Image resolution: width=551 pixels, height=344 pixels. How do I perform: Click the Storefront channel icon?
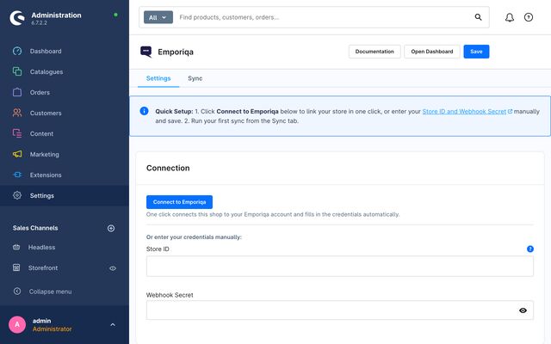point(16,267)
